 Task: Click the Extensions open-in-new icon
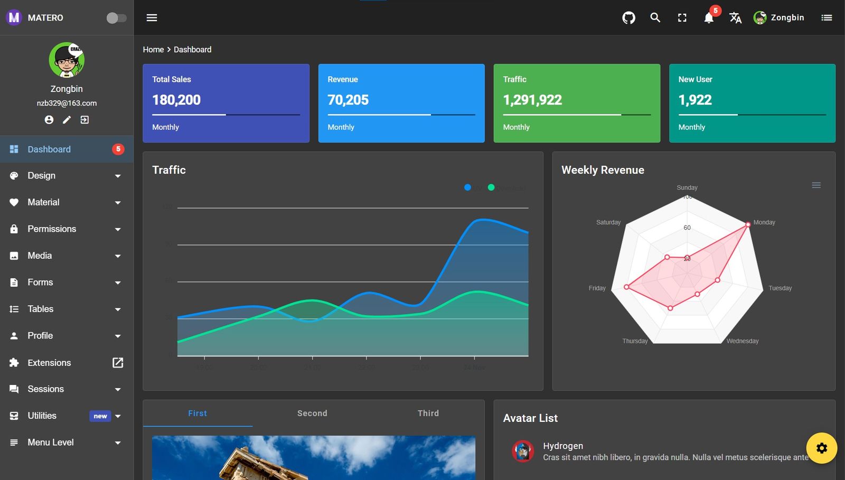[118, 363]
